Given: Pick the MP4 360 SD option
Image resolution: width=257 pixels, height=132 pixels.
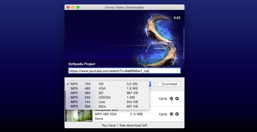Looking at the screenshot, I should tap(107, 93).
